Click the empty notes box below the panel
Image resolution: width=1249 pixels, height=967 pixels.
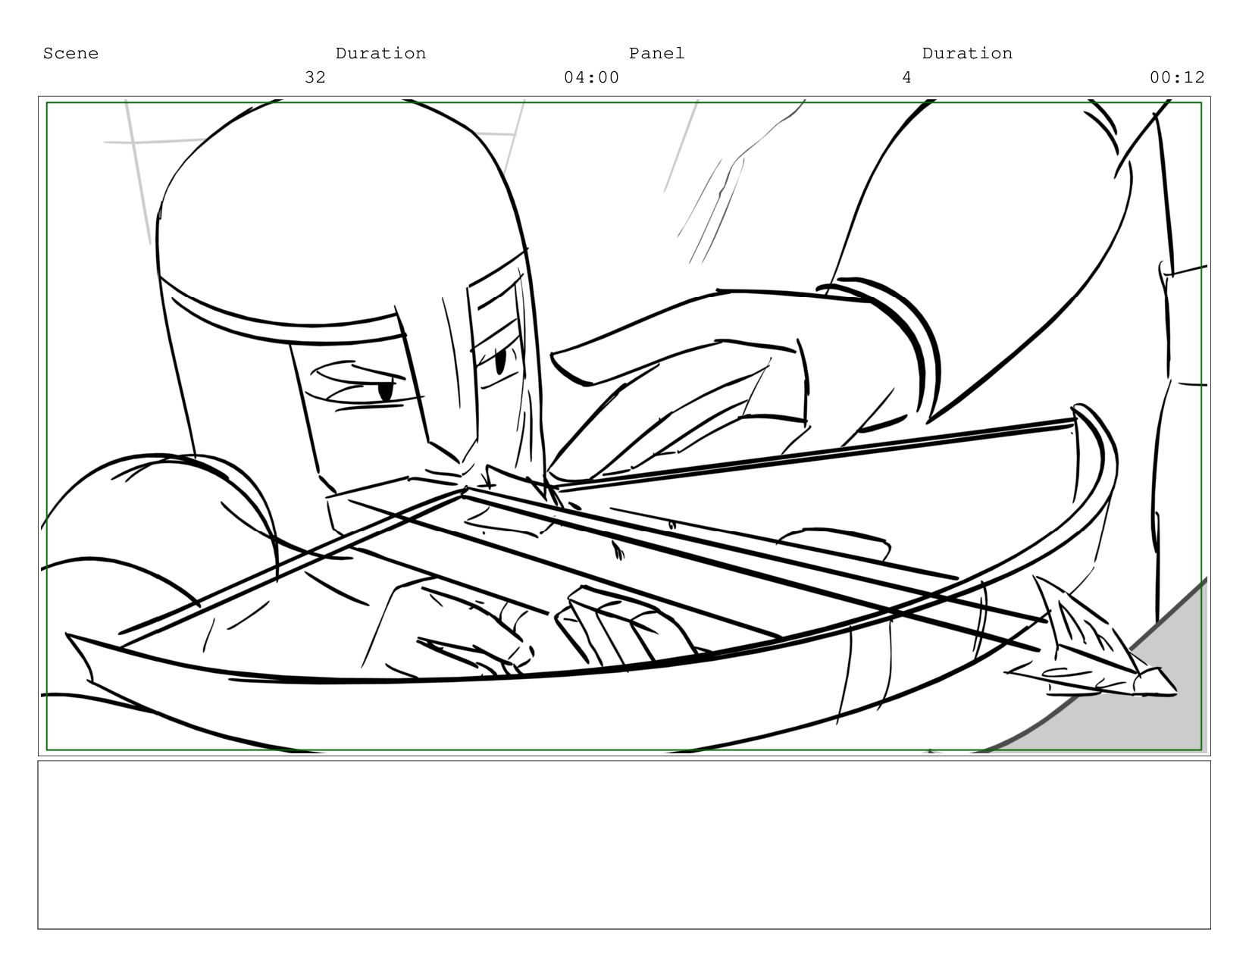point(624,845)
